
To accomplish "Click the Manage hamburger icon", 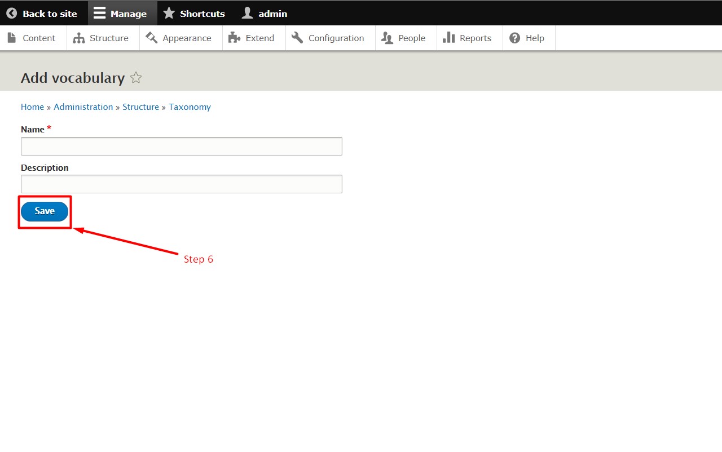I will pos(99,14).
